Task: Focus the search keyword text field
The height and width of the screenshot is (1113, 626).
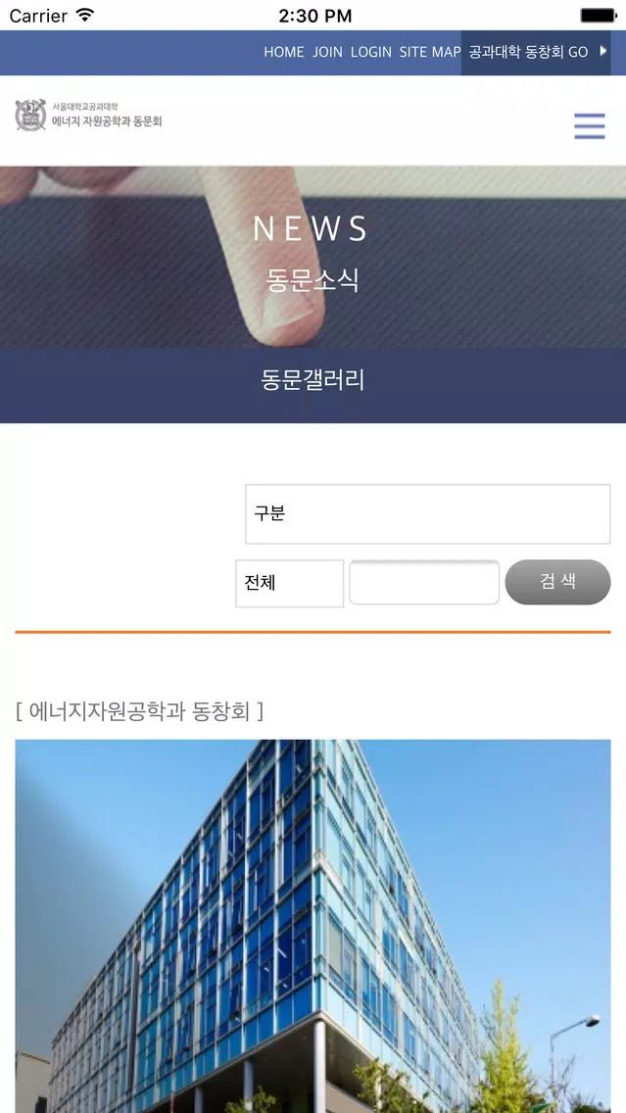Action: (x=424, y=582)
